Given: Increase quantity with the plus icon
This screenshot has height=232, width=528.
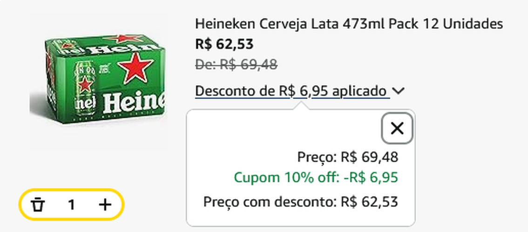Looking at the screenshot, I should click(x=106, y=204).
